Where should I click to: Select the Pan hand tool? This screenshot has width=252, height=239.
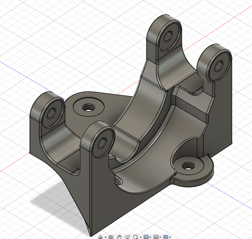point(119,237)
